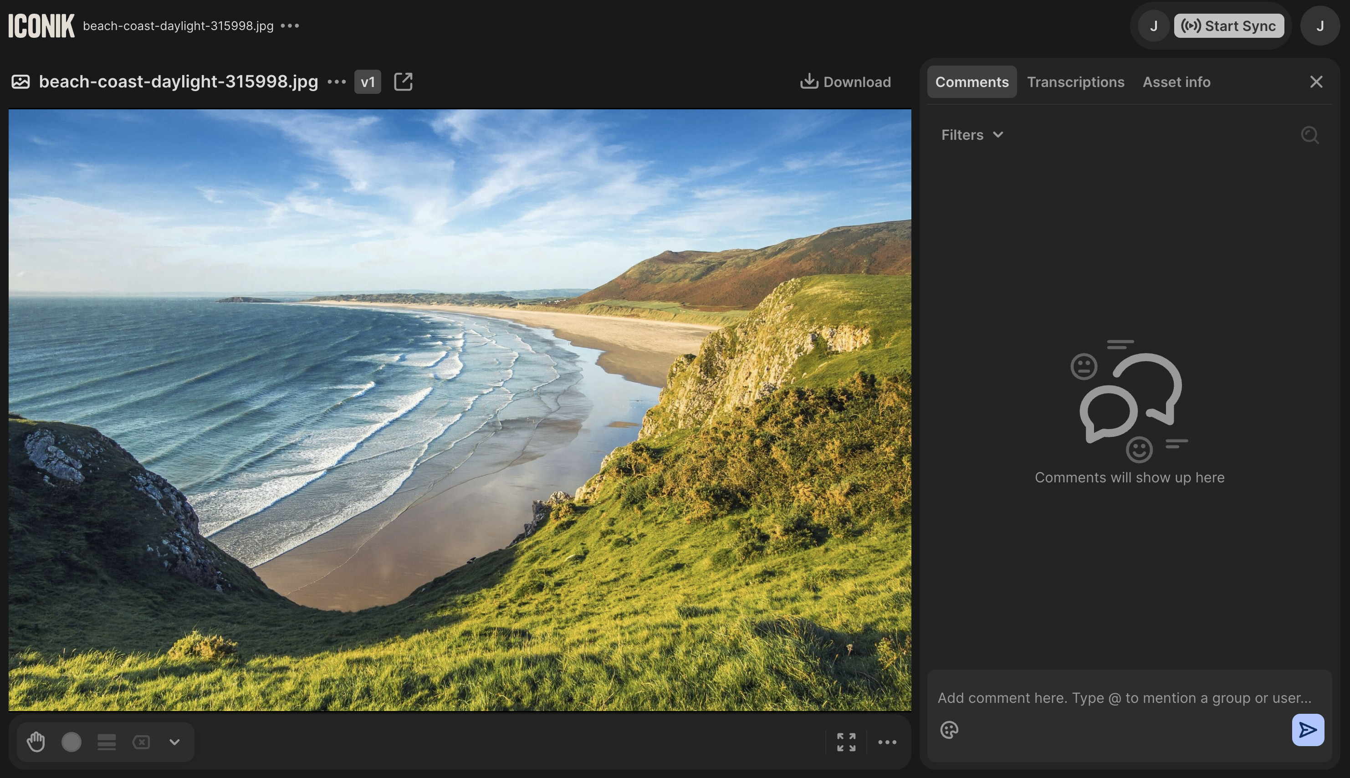Click the Start Sync button
1350x778 pixels.
[1229, 26]
